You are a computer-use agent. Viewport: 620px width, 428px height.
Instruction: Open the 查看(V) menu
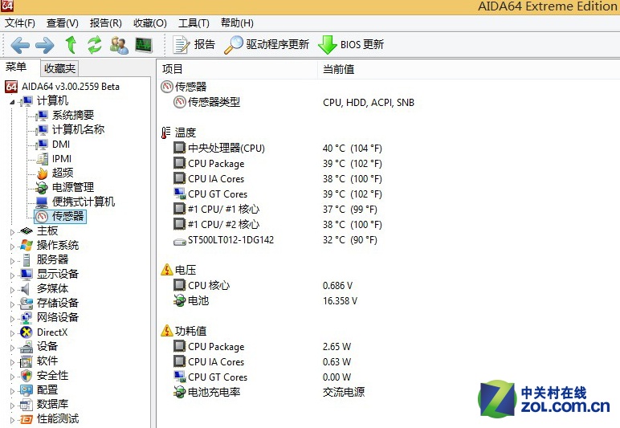[x=63, y=23]
